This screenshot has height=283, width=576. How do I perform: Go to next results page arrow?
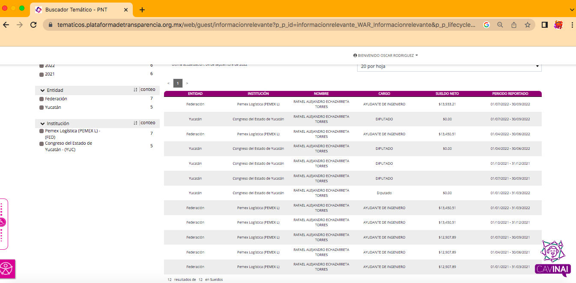coord(187,83)
